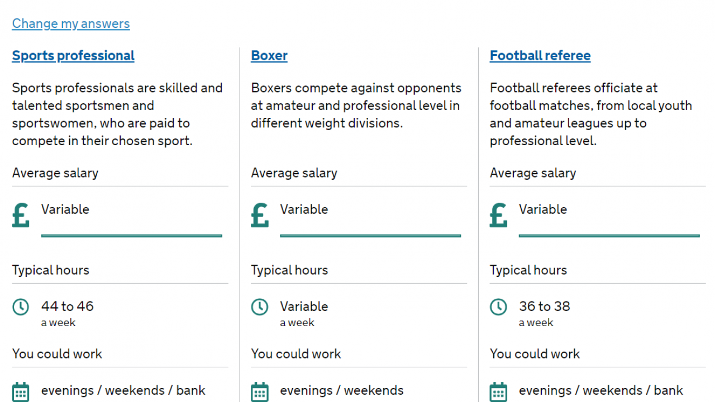Click the pound icon under Sports professional salary
715x402 pixels.
click(21, 215)
